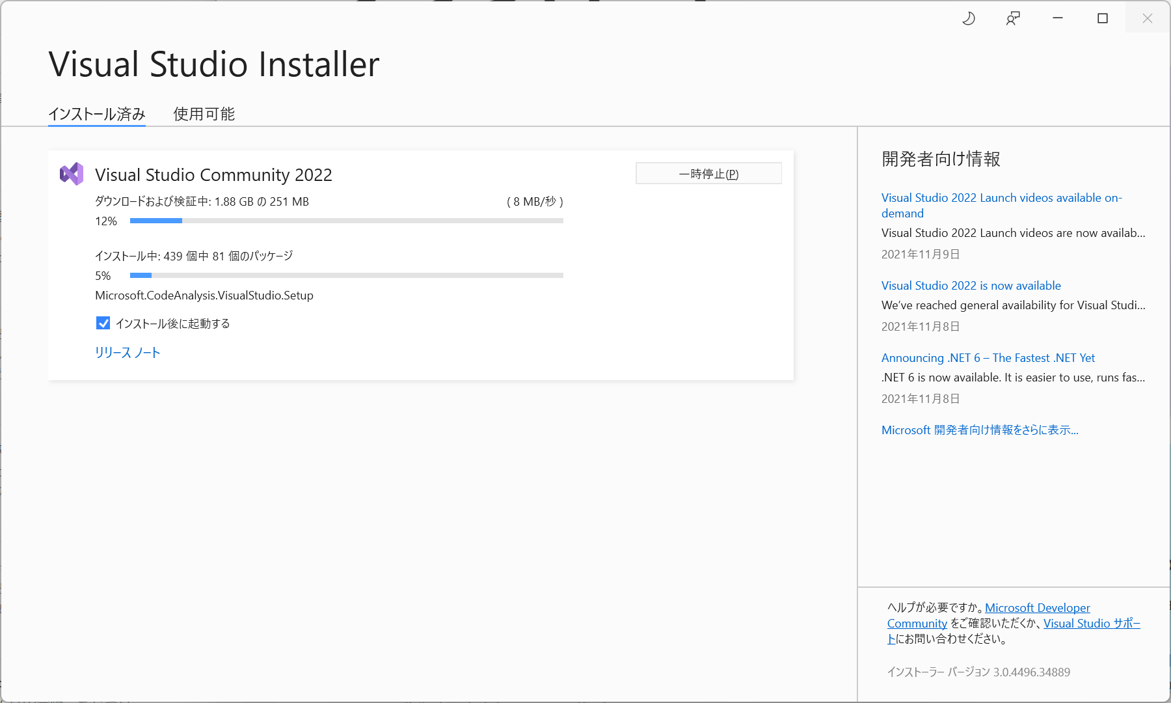
Task: Pause installation with 一時停止(P) button
Action: (x=708, y=174)
